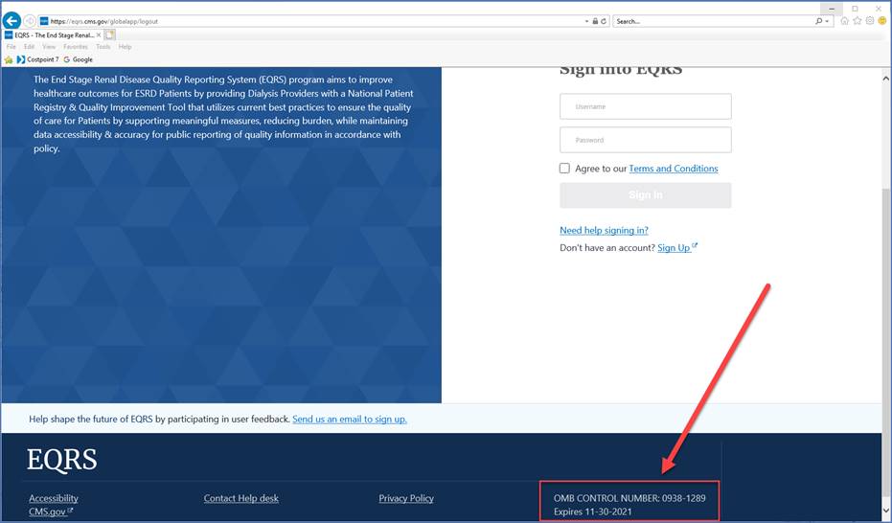The height and width of the screenshot is (523, 892).
Task: Open the browser Home icon
Action: click(x=844, y=20)
